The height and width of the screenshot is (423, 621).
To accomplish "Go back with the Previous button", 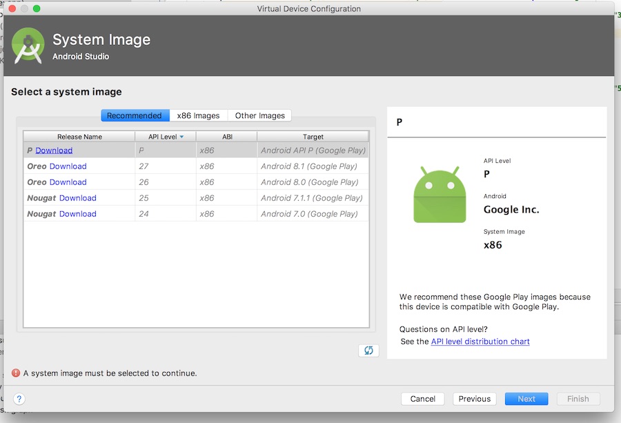I will click(475, 399).
